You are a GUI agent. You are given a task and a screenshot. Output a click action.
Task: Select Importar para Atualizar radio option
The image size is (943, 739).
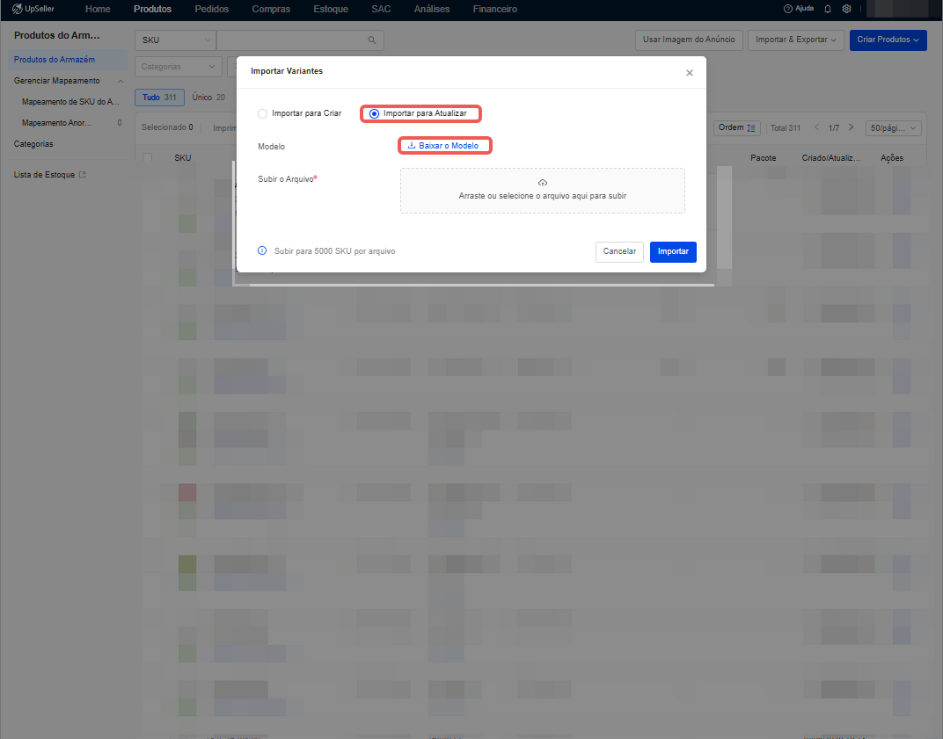374,113
